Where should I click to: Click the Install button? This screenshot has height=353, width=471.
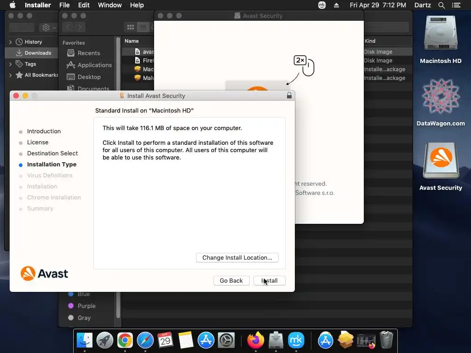coord(270,281)
